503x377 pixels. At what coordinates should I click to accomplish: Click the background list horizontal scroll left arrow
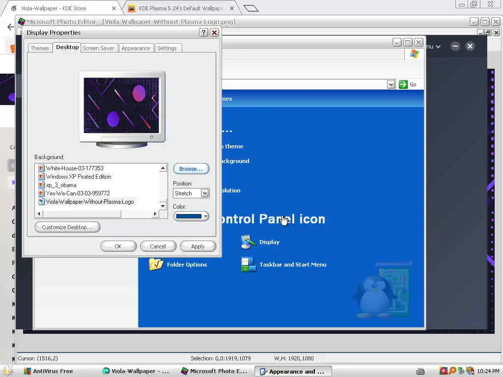39,214
